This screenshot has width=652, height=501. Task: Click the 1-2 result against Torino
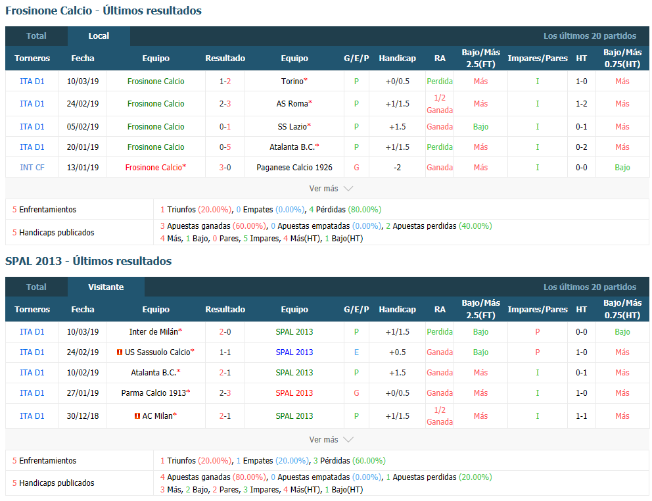click(225, 82)
